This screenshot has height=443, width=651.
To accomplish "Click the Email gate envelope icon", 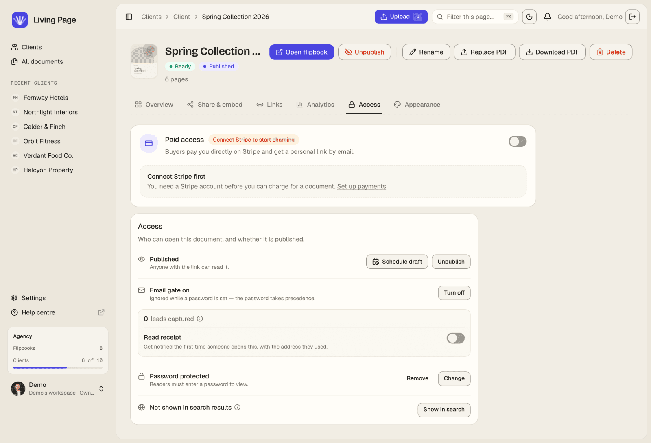I will click(142, 290).
